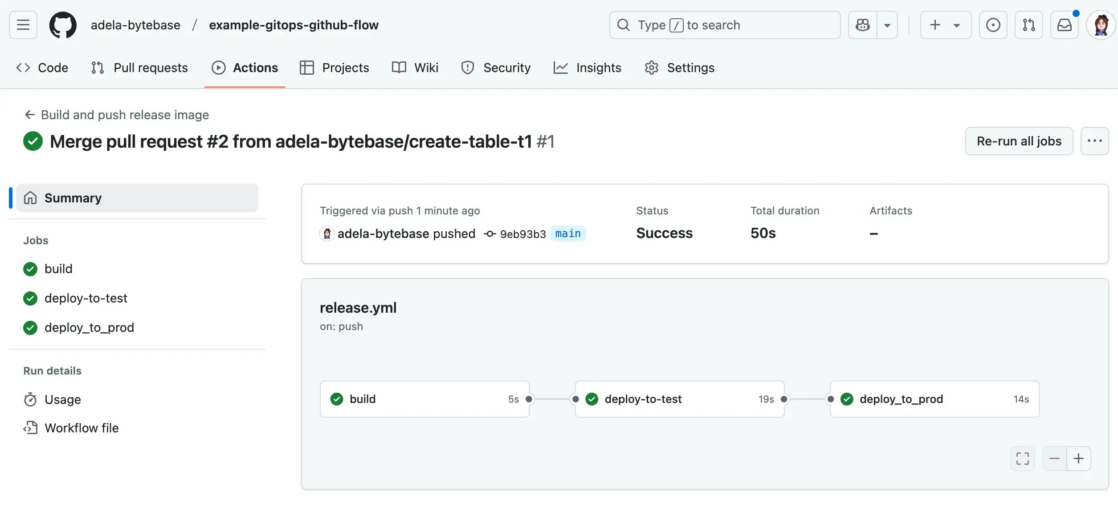Zoom in on the workflow graph
This screenshot has height=508, width=1118.
tap(1079, 458)
